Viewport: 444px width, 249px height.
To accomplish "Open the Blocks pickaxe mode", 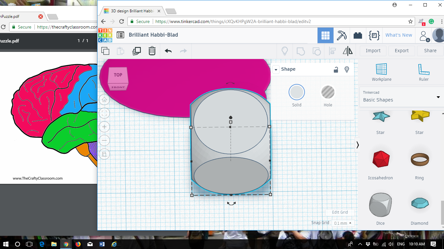I will 342,35.
